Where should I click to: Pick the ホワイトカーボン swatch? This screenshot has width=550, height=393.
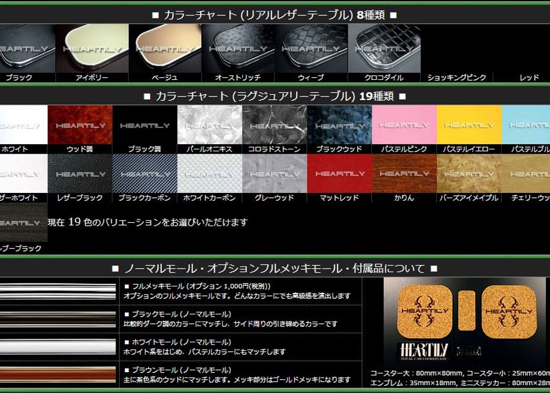210,174
